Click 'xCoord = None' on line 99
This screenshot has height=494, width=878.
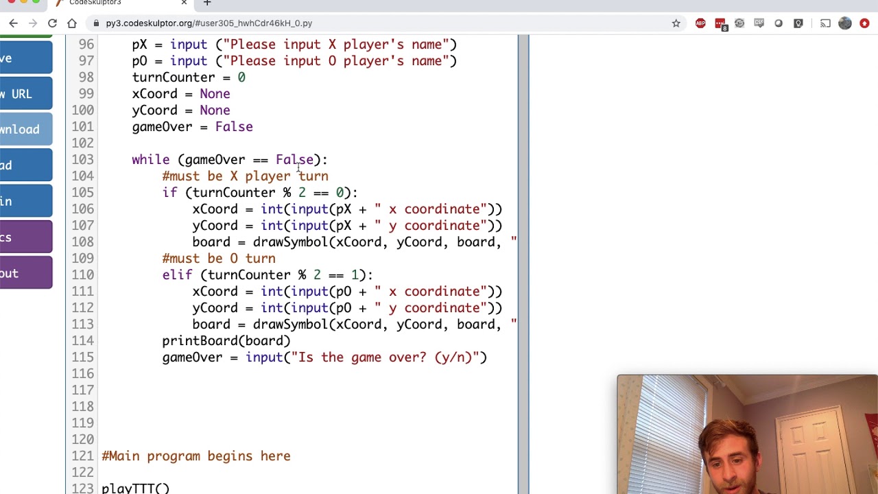(x=181, y=94)
